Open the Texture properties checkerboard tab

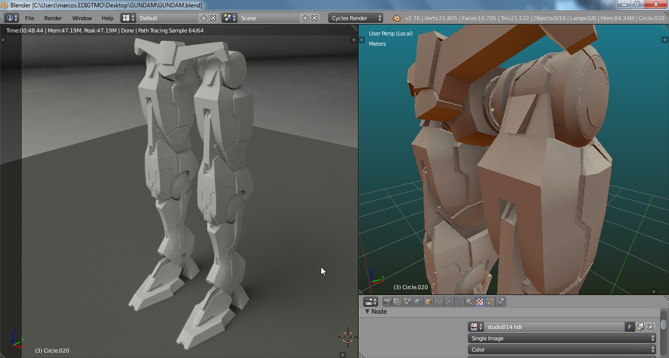pyautogui.click(x=480, y=302)
